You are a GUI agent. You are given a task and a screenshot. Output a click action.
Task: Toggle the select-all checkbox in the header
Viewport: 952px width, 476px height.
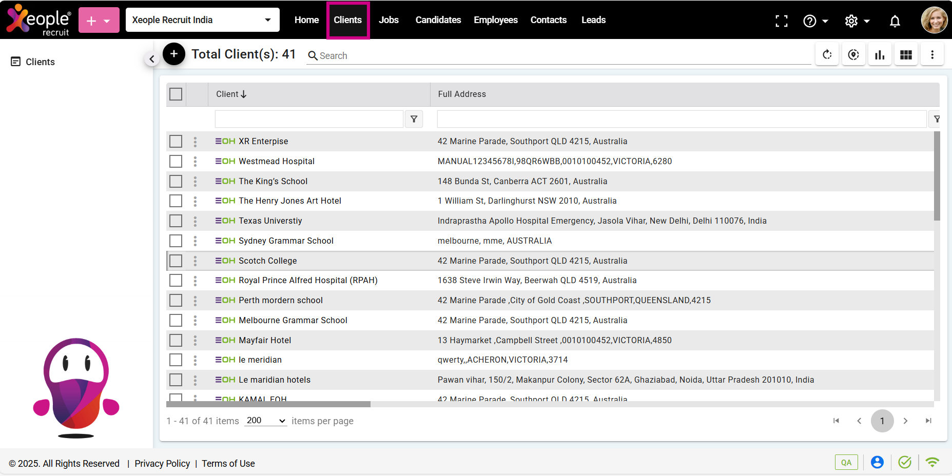coord(176,94)
